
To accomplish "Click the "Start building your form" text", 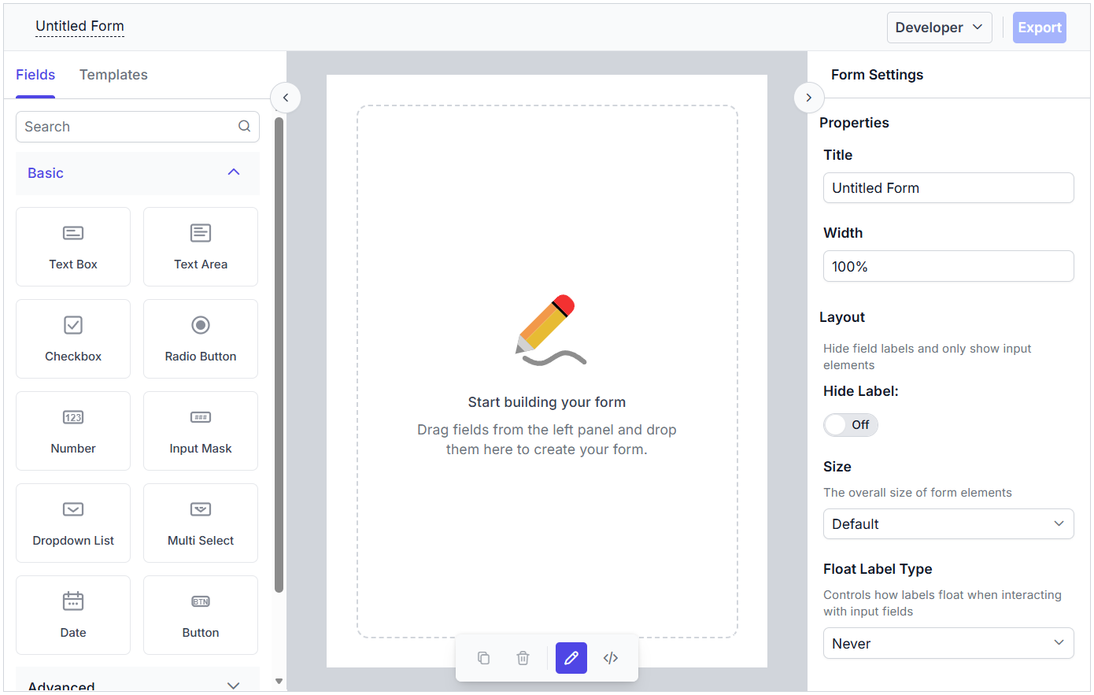I will 547,402.
